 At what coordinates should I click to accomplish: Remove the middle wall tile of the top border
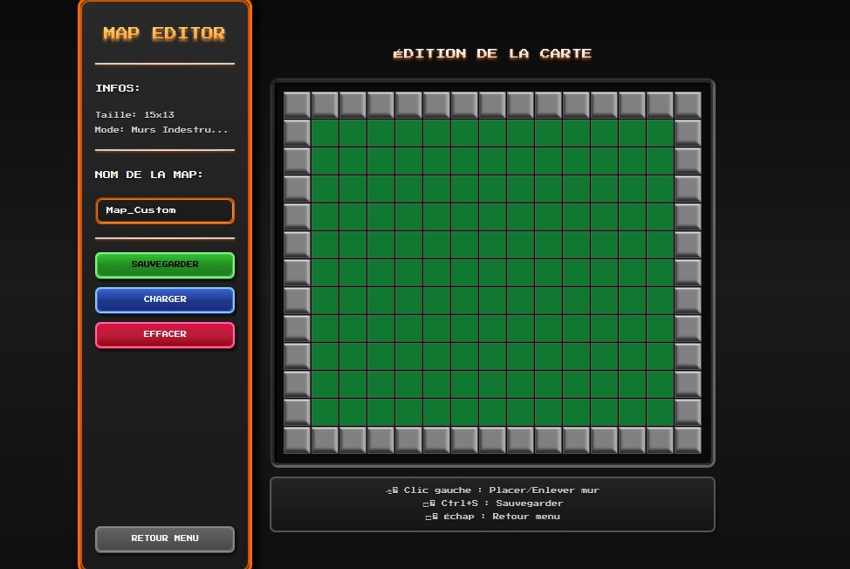(492, 105)
